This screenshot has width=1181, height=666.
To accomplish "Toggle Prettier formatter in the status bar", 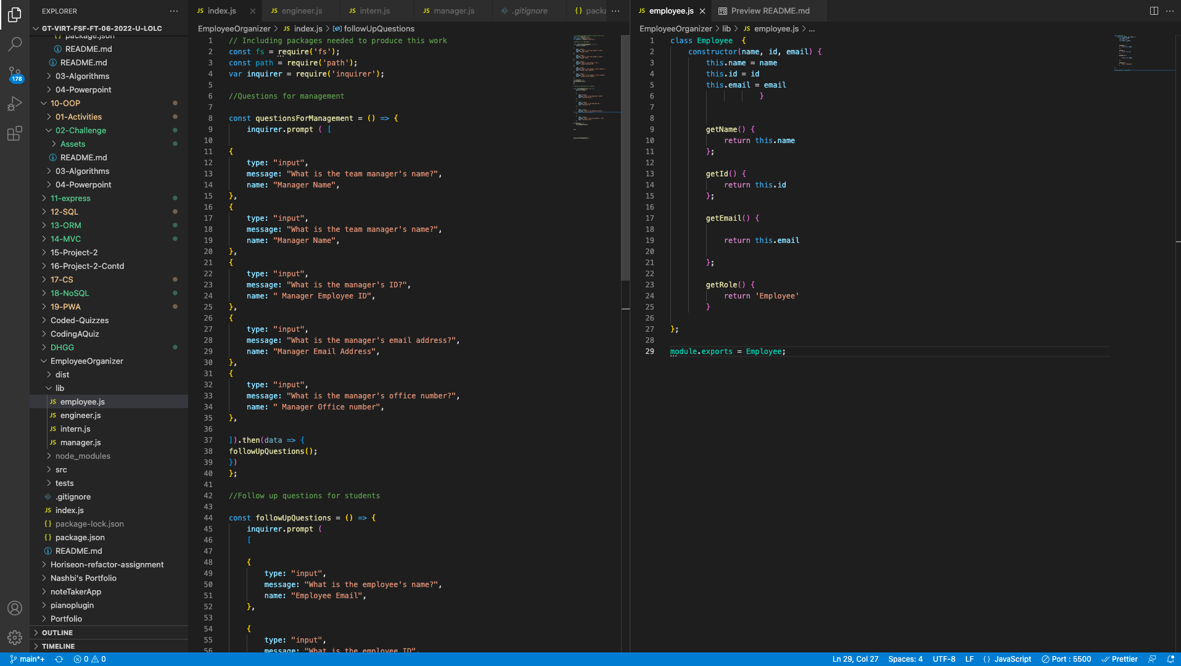I will [x=1121, y=659].
